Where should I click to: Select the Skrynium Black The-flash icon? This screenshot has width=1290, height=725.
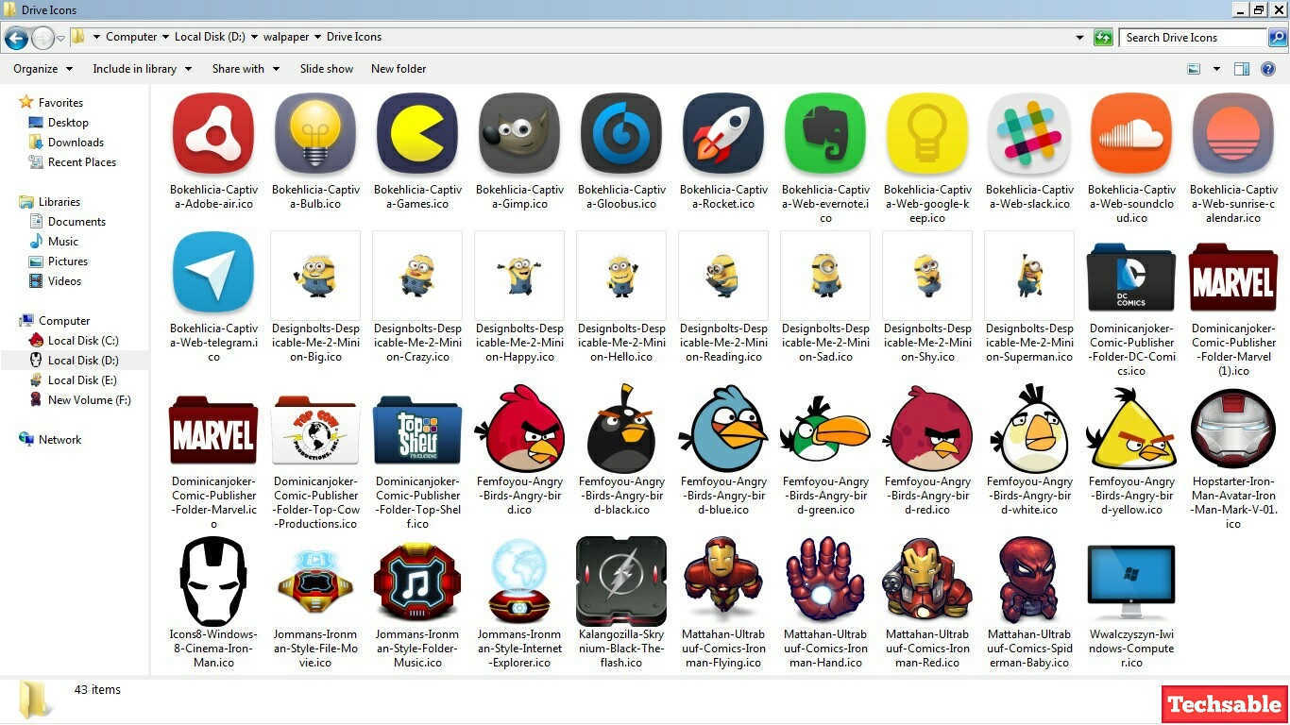click(x=621, y=581)
